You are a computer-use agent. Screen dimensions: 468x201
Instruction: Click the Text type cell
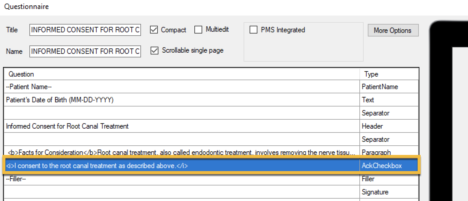(x=389, y=100)
